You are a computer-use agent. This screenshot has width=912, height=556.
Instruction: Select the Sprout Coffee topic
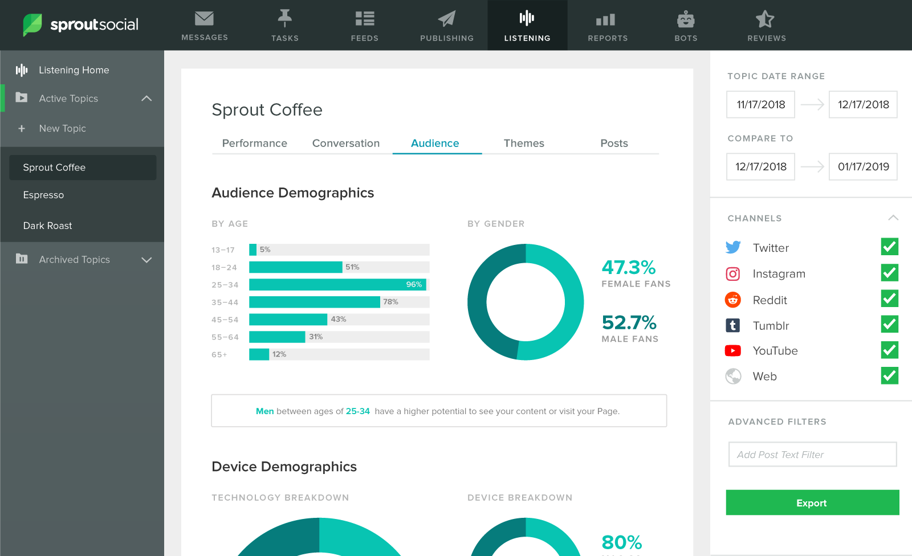(x=83, y=167)
